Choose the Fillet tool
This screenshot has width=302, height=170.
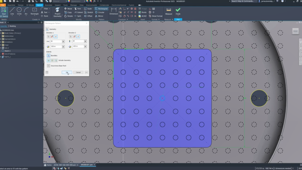pyautogui.click(x=44, y=9)
